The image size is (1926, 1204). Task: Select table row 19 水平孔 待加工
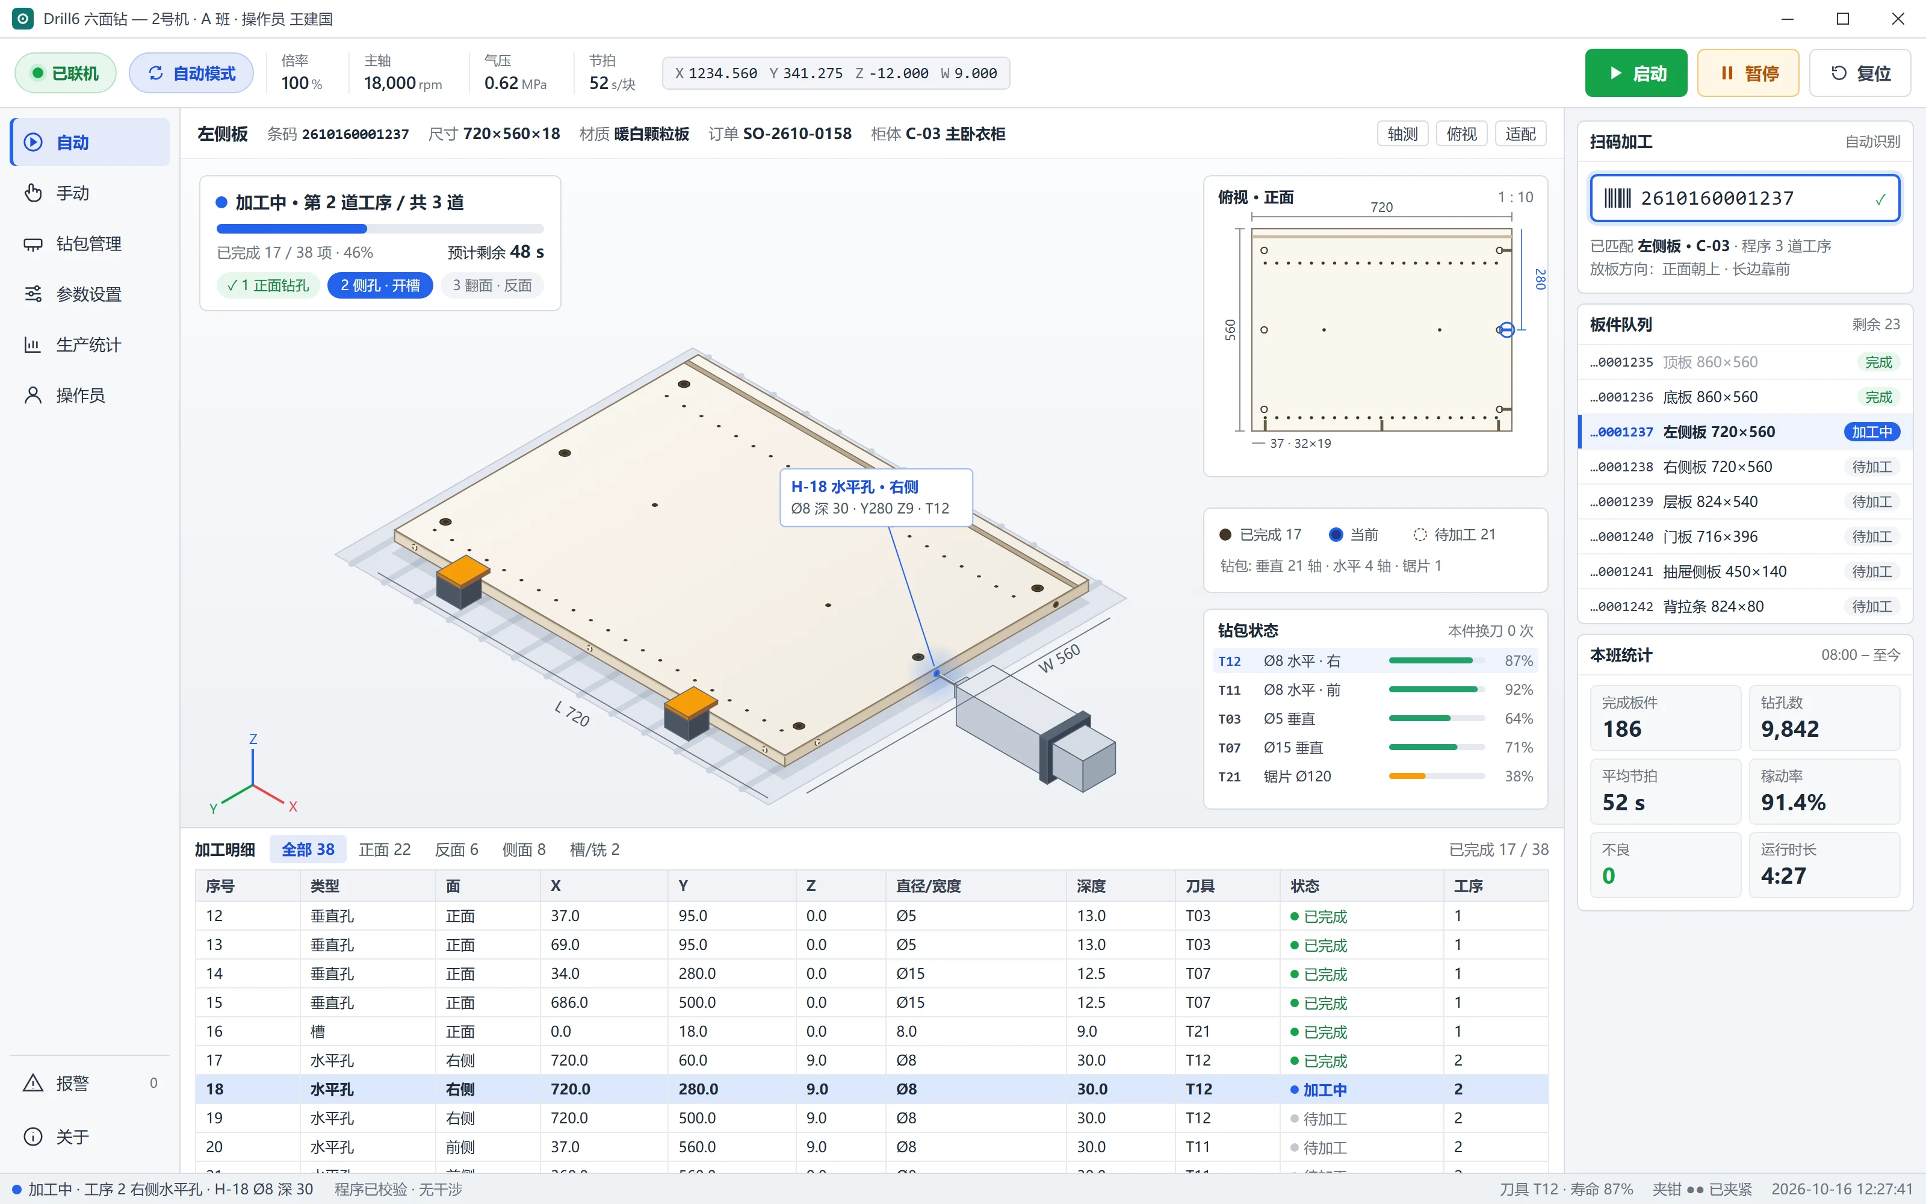pyautogui.click(x=872, y=1118)
